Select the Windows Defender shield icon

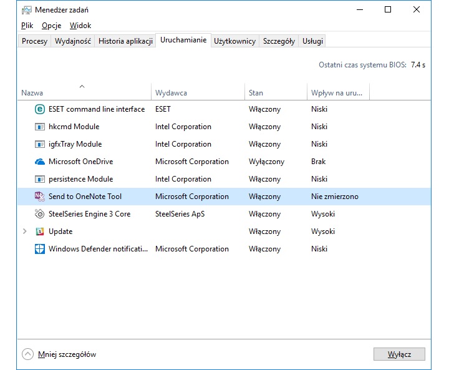click(x=40, y=249)
